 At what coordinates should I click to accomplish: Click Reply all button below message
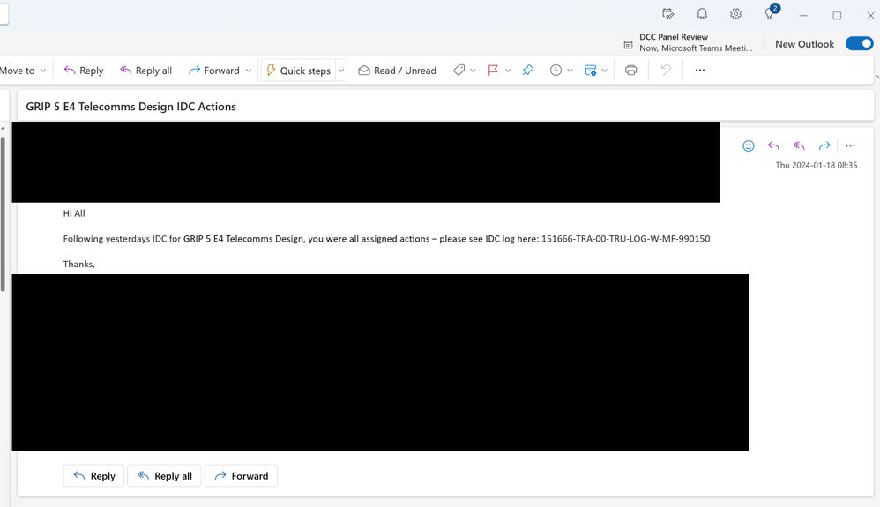point(164,476)
